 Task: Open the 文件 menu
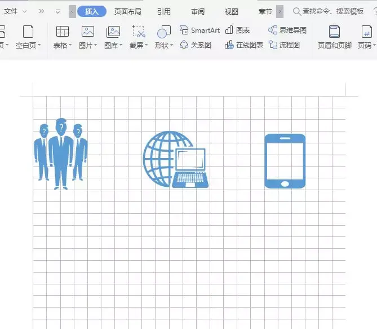[11, 11]
